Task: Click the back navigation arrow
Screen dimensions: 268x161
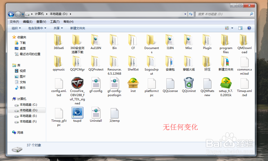Action: 11,14
